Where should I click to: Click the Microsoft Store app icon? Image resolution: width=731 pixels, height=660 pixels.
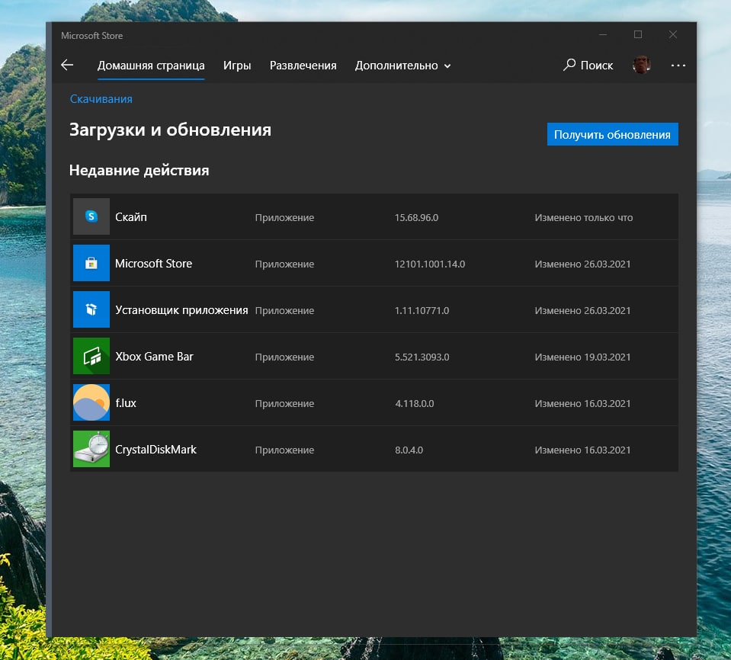(91, 263)
